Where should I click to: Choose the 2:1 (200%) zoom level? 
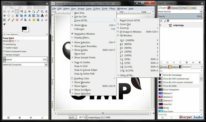(138, 52)
